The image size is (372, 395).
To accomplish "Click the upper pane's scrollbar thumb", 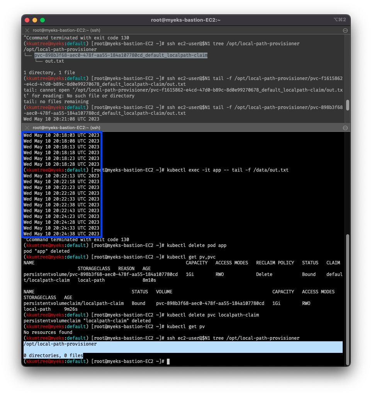I will coord(348,105).
